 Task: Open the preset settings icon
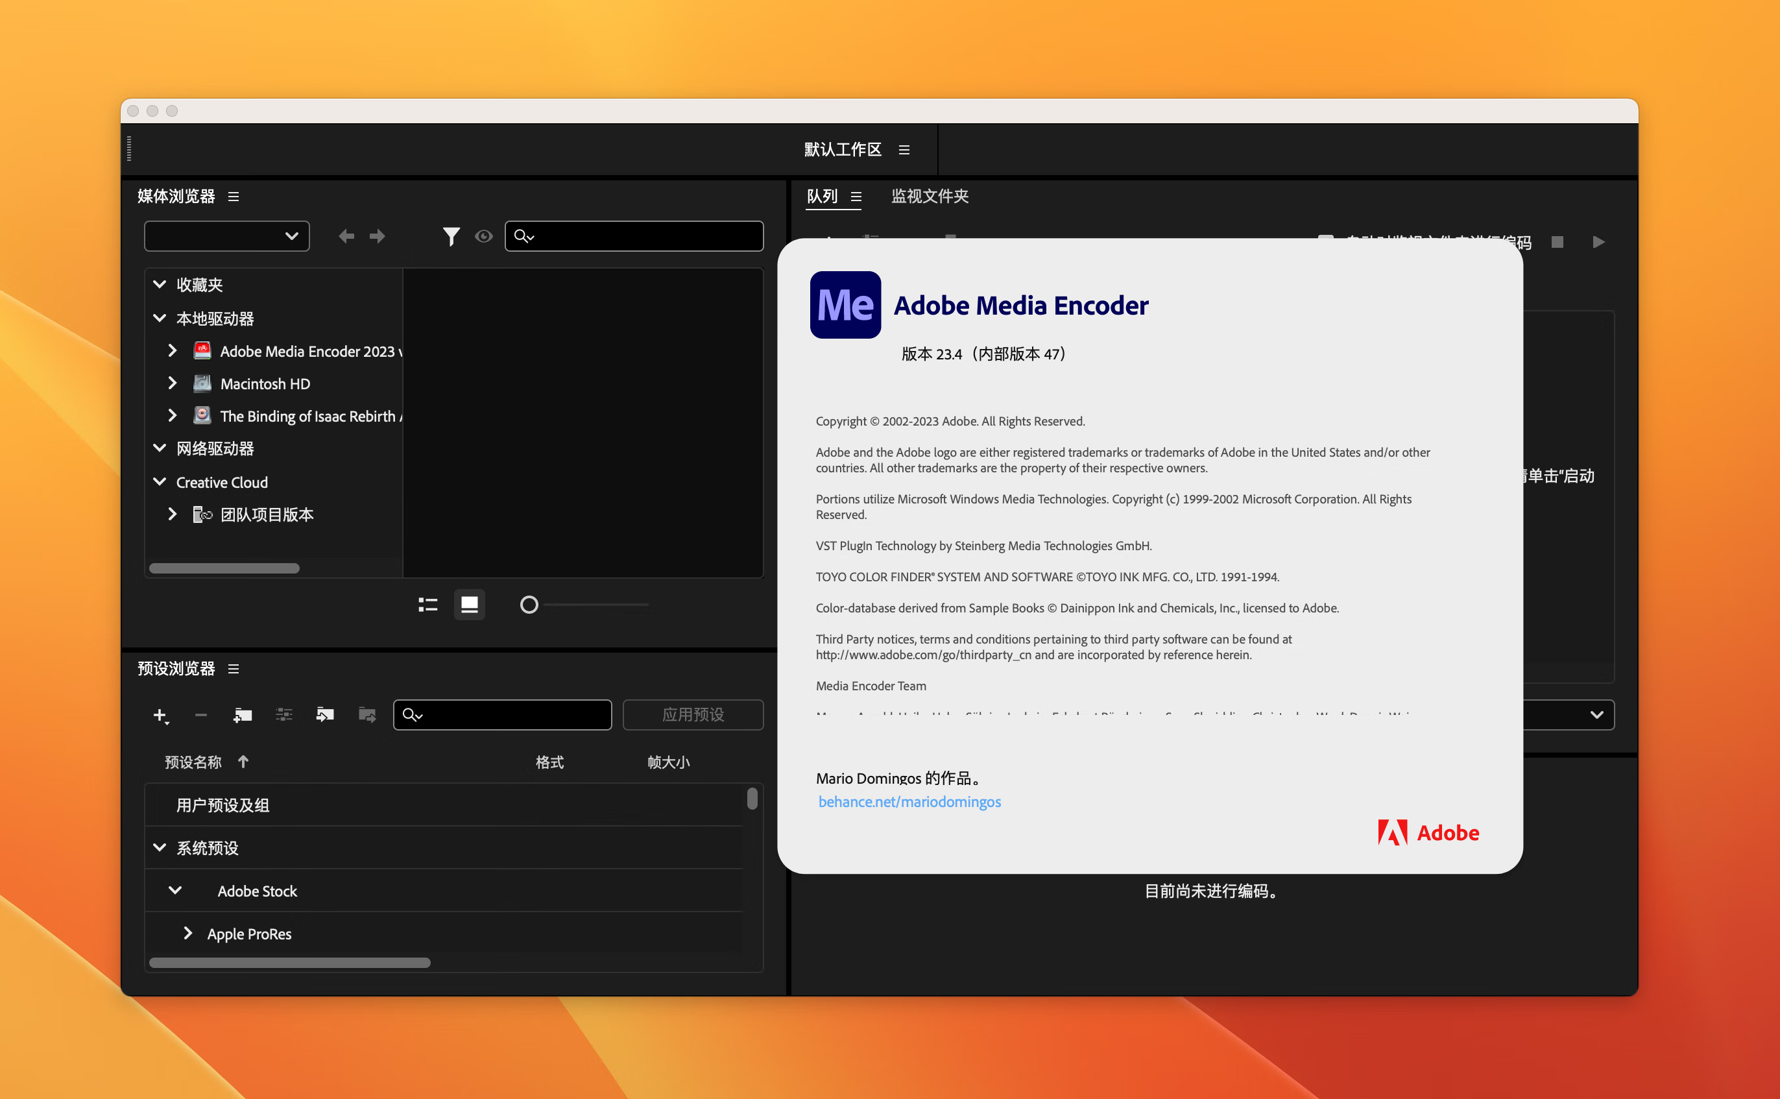[x=284, y=715]
